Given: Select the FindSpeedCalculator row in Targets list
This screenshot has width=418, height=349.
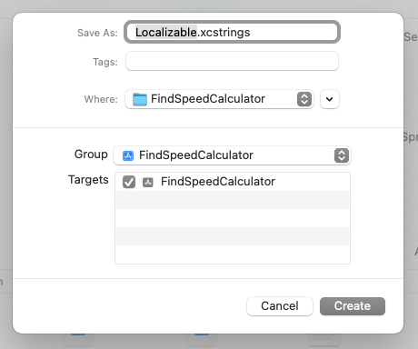Looking at the screenshot, I should [233, 182].
